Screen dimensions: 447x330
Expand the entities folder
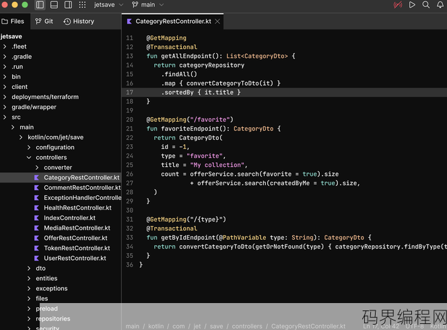(29, 278)
